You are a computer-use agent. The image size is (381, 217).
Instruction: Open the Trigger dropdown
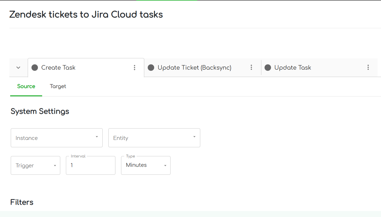35,165
